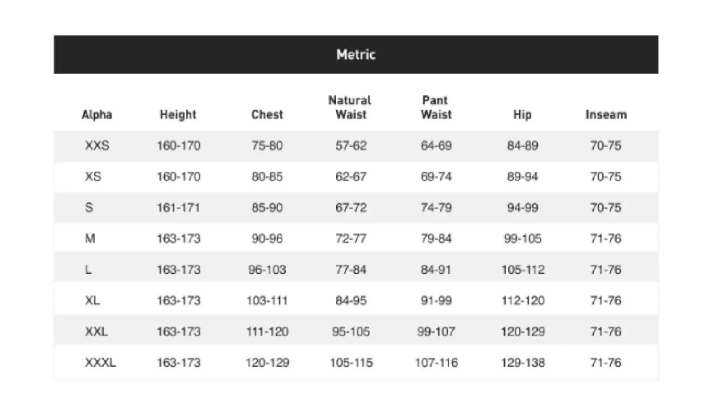Click the XXL size row label
The height and width of the screenshot is (401, 714).
(x=96, y=331)
